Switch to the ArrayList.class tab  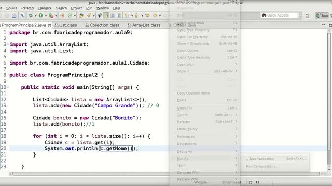point(144,25)
